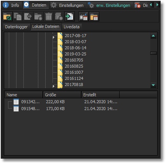Viewport: 166px width, 164px height.
Task: Switch to the Datenlogger tab
Action: (x=16, y=27)
